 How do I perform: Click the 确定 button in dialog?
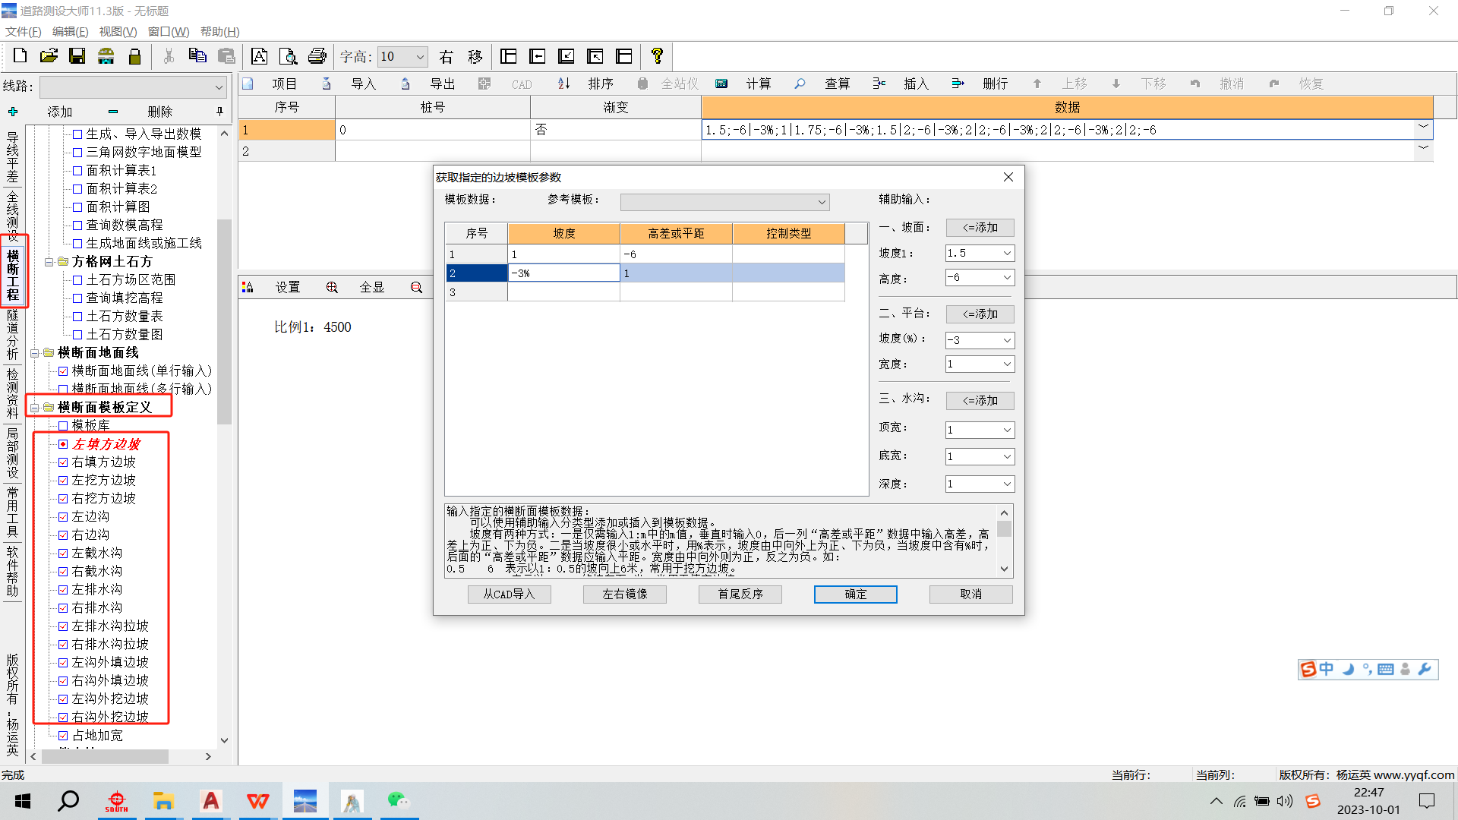855,594
